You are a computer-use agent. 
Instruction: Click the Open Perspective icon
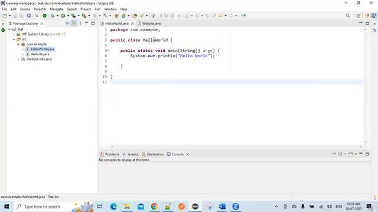(x=359, y=16)
